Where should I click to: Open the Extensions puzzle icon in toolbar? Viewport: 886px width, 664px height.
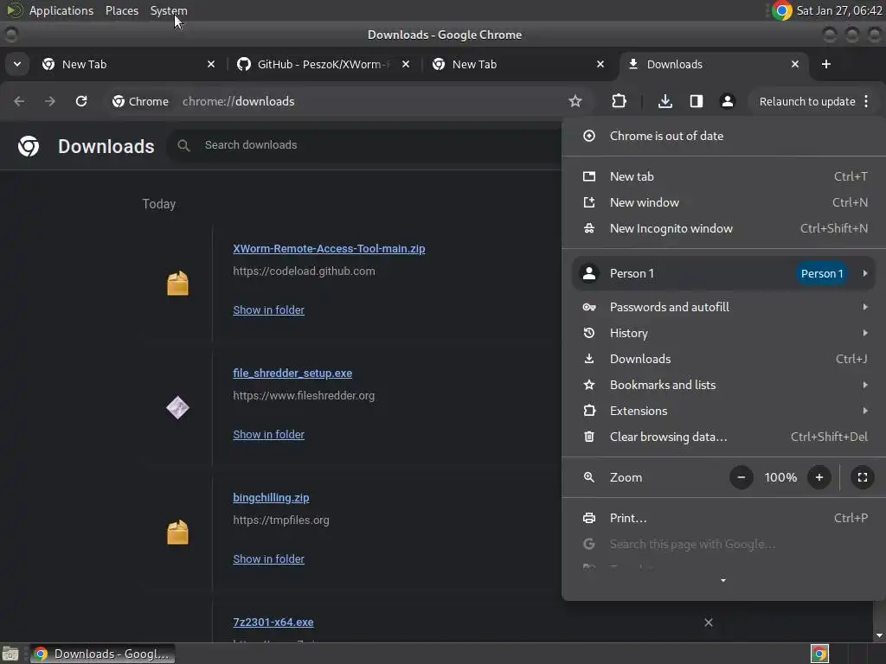tap(620, 101)
